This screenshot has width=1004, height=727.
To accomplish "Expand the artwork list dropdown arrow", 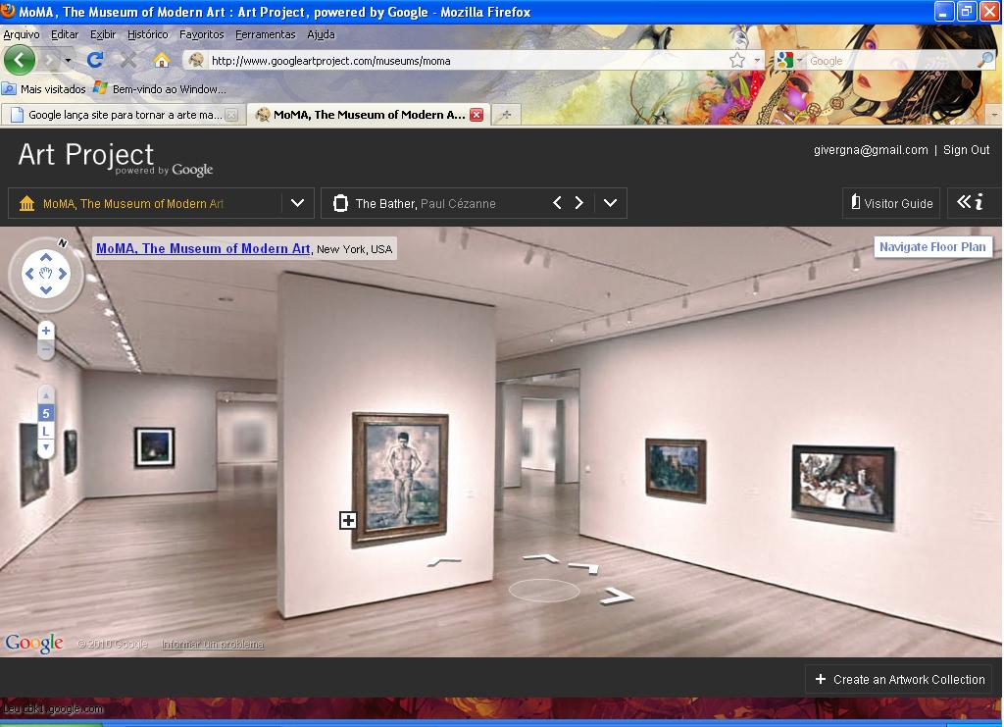I will 610,203.
